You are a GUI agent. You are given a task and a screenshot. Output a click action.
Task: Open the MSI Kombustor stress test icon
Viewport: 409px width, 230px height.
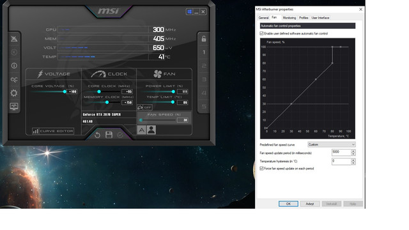click(14, 39)
